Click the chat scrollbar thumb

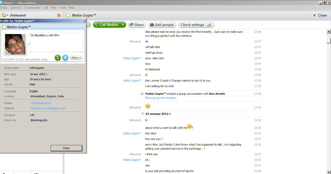[329, 41]
